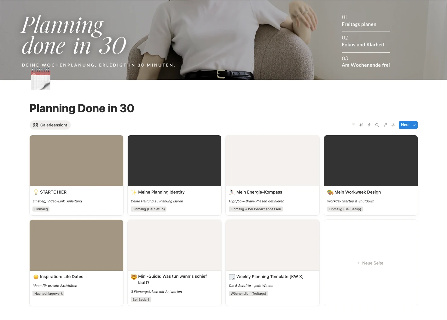Click runner icon of Mein Energie-Kompass
447x320 pixels.
(232, 192)
